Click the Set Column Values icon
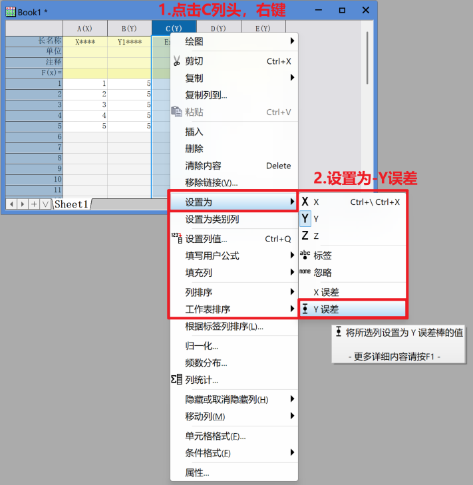The width and height of the screenshot is (473, 485). 176,239
